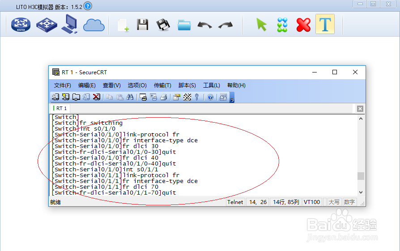
Task: Click the Telnet status bar entry
Action: (235, 202)
